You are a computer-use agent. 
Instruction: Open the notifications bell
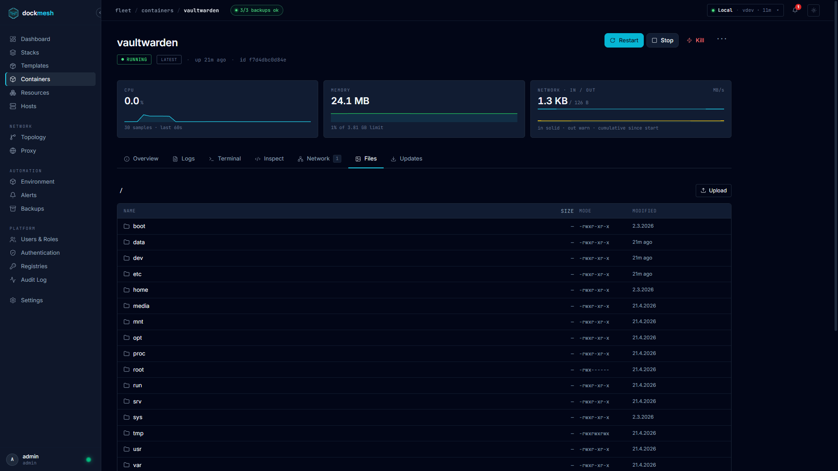pyautogui.click(x=795, y=10)
